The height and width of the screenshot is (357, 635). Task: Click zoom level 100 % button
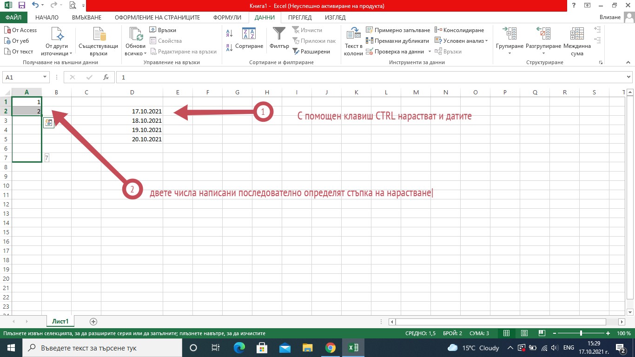(x=624, y=333)
